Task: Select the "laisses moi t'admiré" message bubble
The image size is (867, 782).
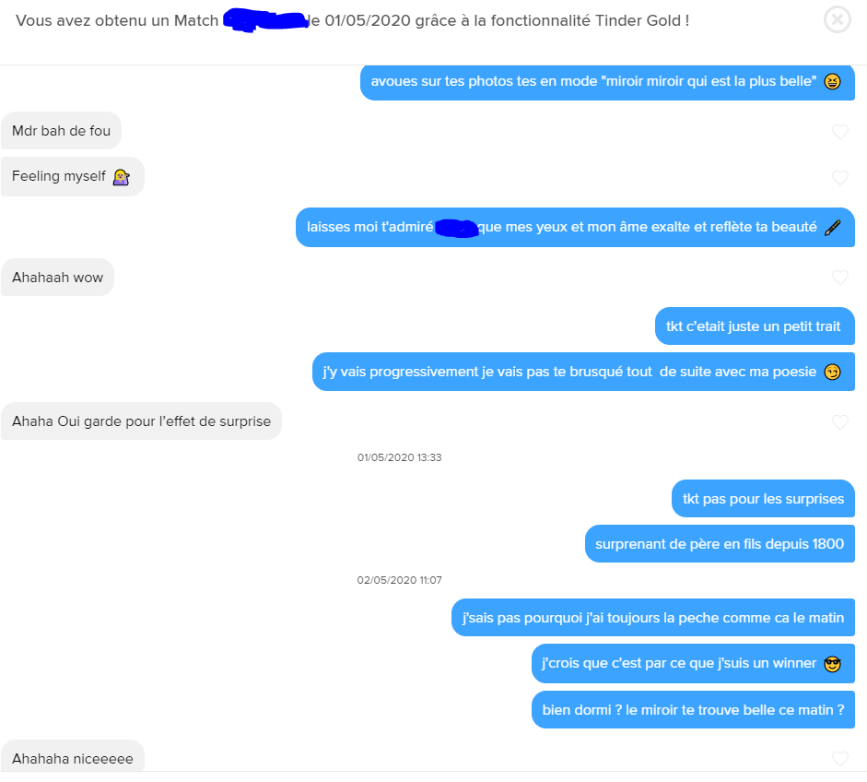Action: [x=575, y=228]
